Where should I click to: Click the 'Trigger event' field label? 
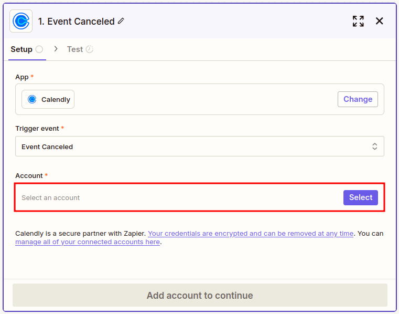pyautogui.click(x=37, y=129)
